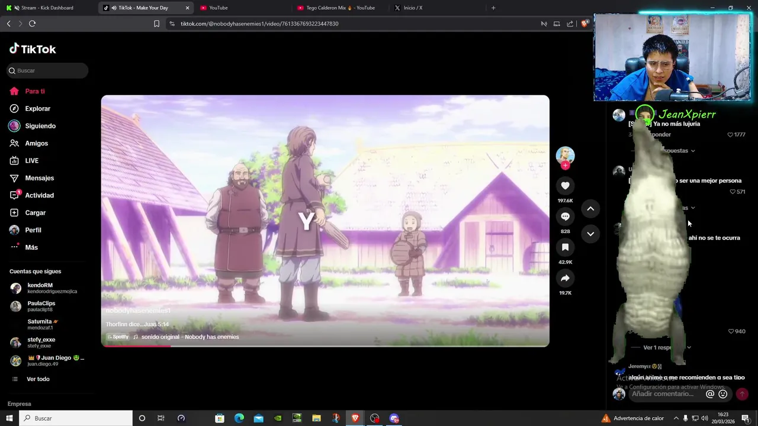
Task: Expand Empresa footer section
Action: [19, 404]
